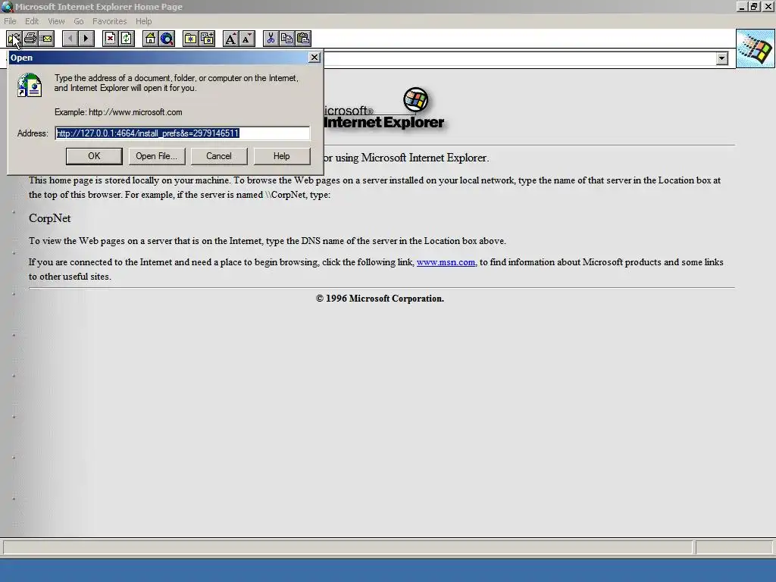Go back with the Back arrow
The height and width of the screenshot is (582, 776).
click(x=70, y=39)
